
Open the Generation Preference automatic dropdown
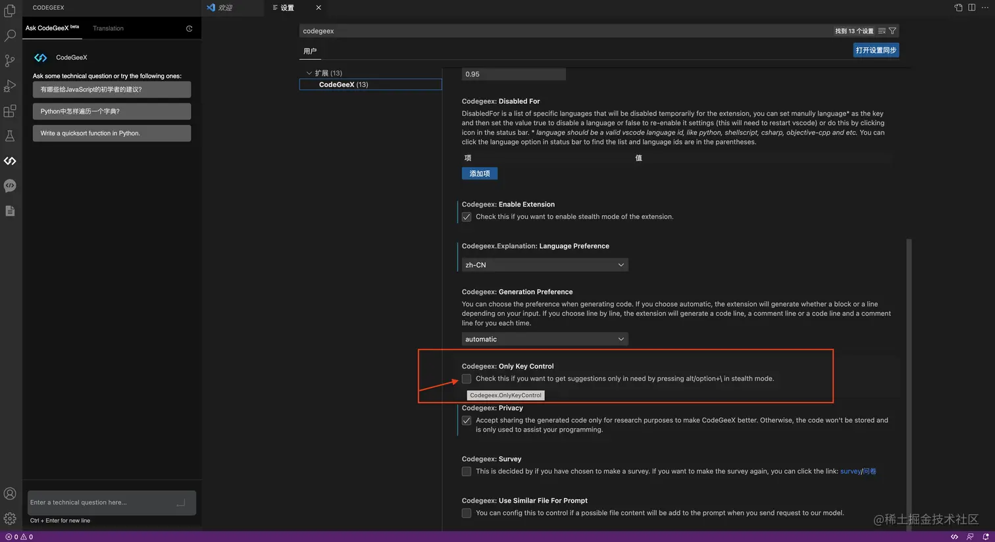[x=545, y=339]
